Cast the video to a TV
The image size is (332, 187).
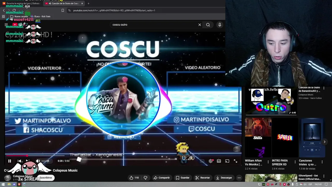(227, 161)
